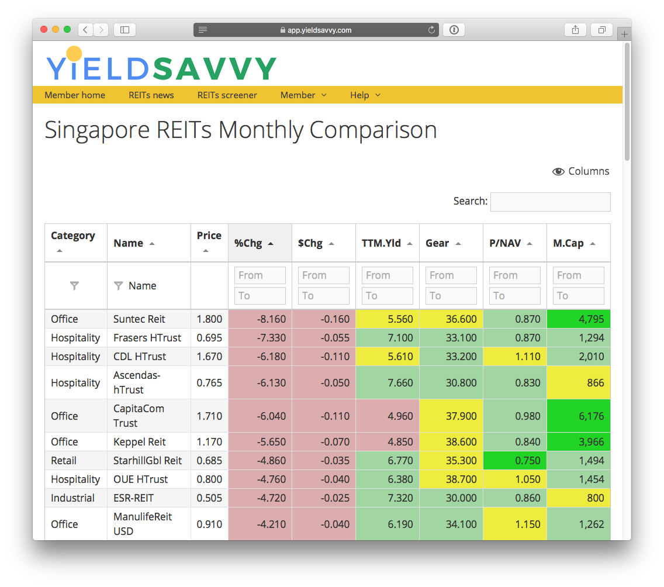Go to Member home link

pos(75,95)
